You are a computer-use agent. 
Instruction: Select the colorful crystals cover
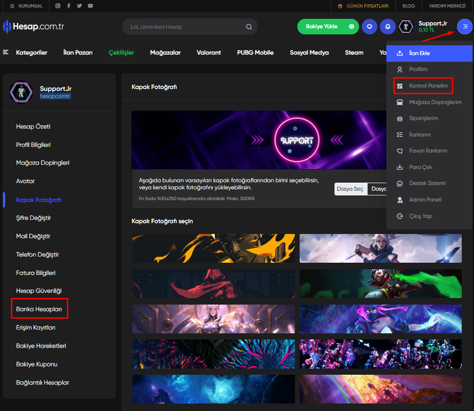[381, 354]
